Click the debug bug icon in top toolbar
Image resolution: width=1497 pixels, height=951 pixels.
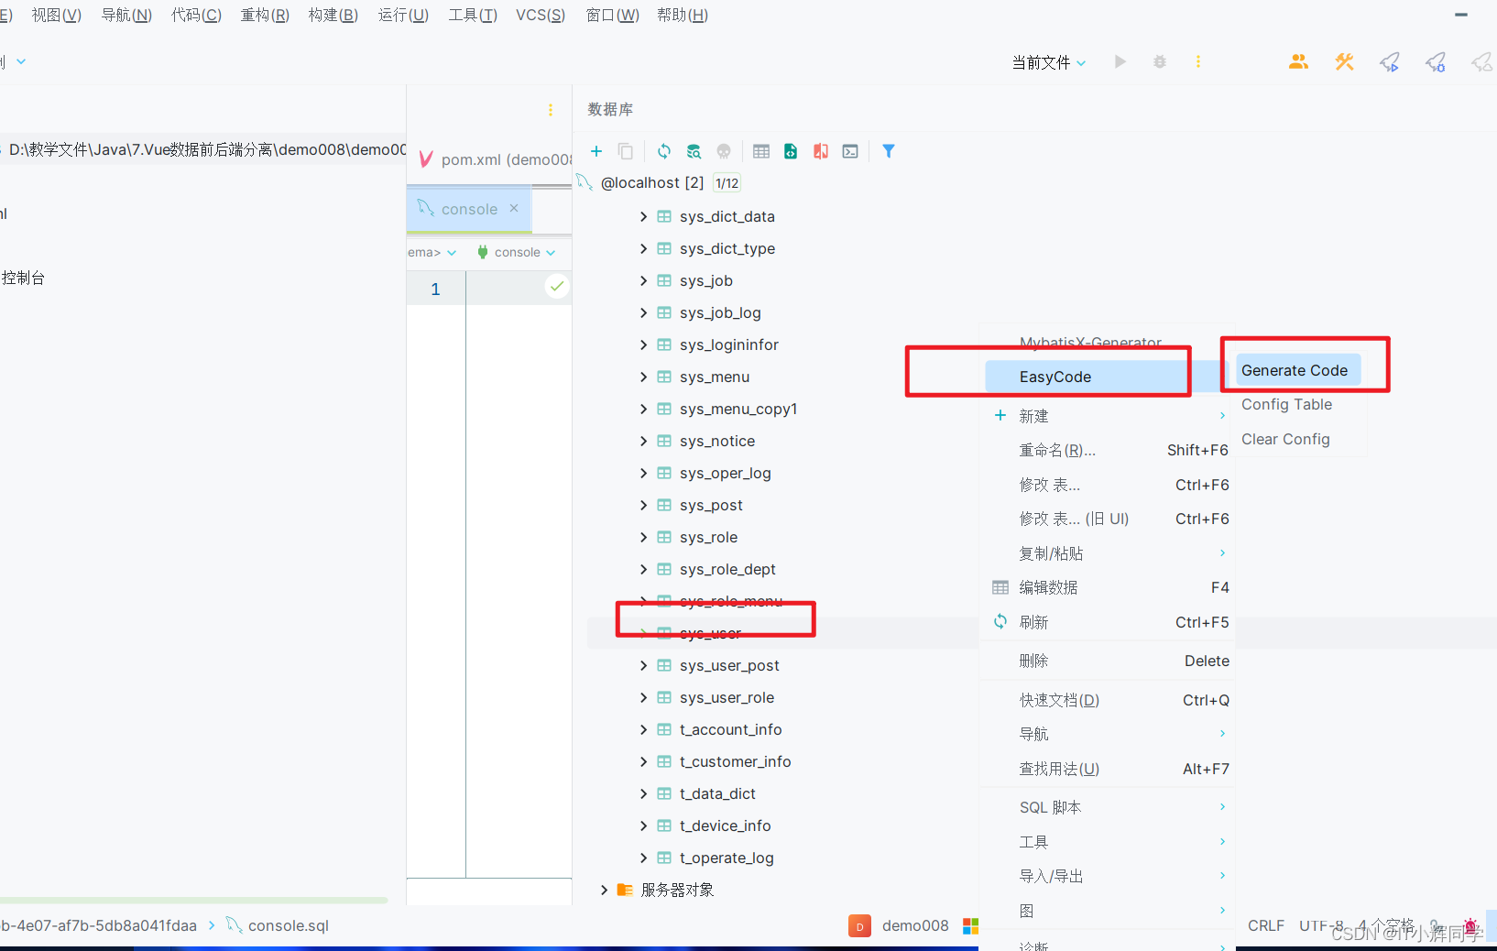pos(1160,61)
